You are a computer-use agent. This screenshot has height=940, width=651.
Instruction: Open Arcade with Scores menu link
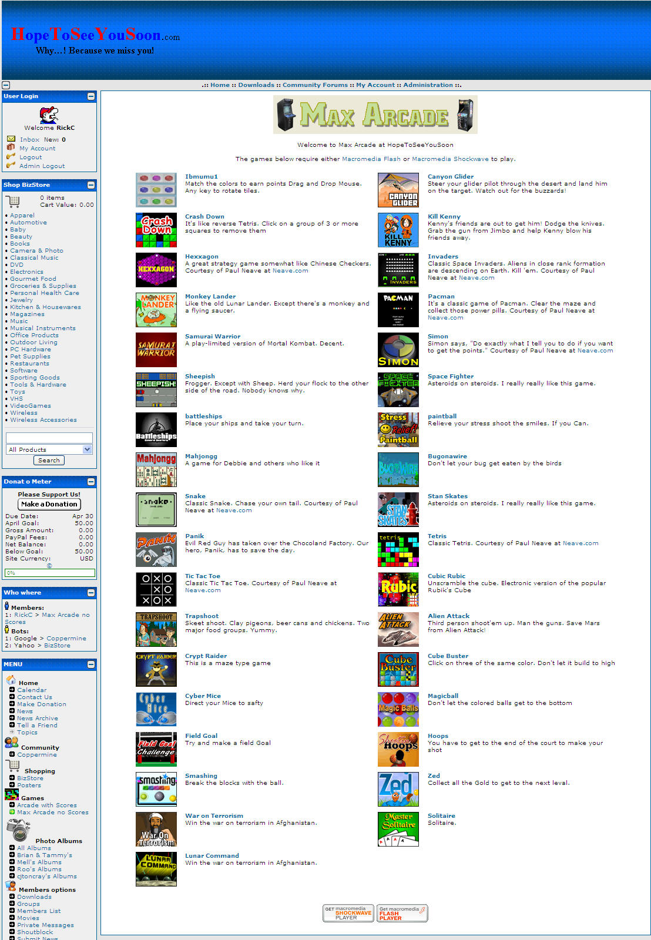click(x=47, y=805)
